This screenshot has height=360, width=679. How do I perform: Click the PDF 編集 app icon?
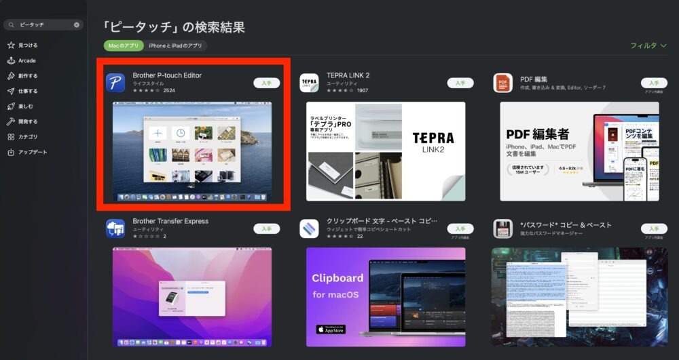click(502, 83)
